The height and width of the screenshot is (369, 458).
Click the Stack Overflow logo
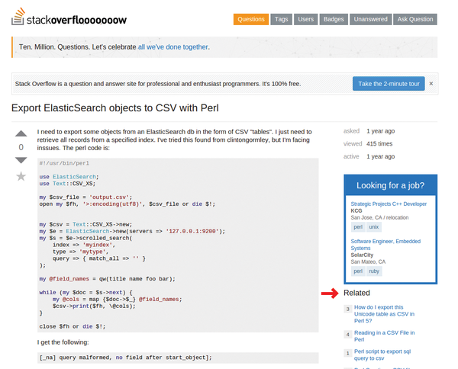click(x=69, y=18)
